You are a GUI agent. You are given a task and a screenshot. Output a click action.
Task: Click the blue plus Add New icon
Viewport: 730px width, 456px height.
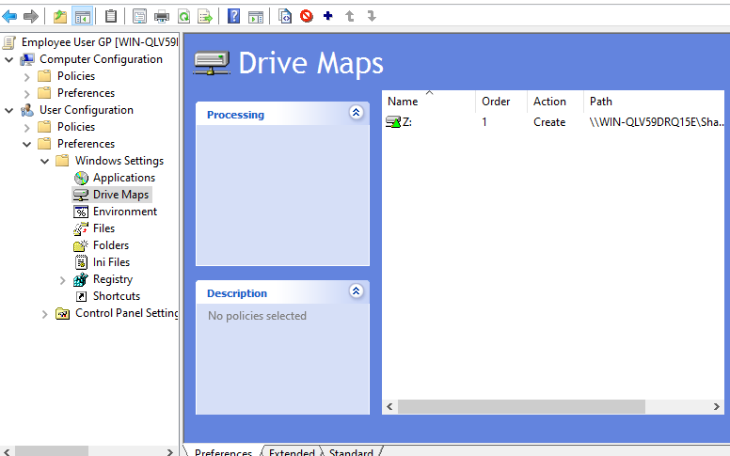[327, 16]
